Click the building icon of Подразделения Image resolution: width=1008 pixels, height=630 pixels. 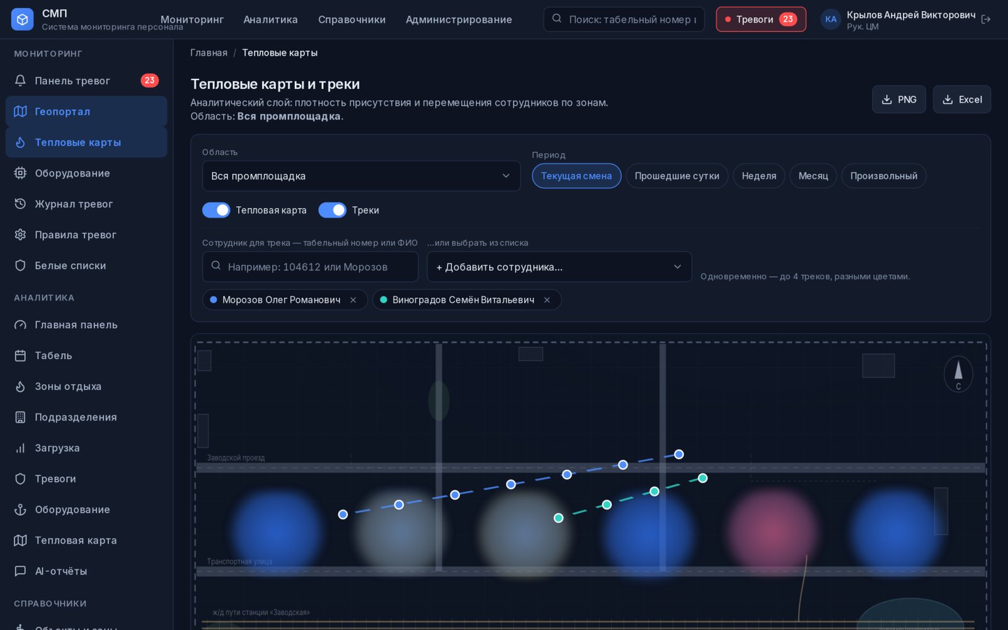click(20, 417)
